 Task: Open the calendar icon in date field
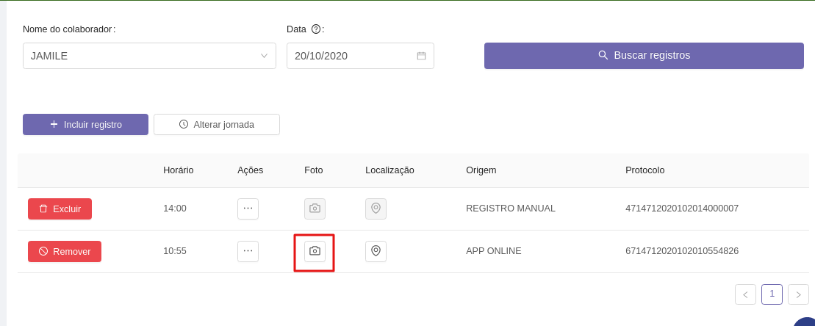[421, 56]
